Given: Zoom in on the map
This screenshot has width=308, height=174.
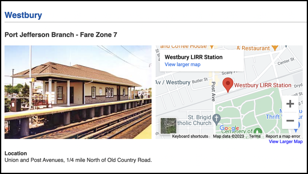Looking at the screenshot, I should 290,104.
